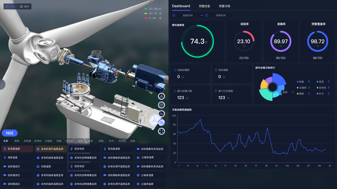
Task: Click the 误报率 23.10 gauge ring
Action: pyautogui.click(x=244, y=41)
